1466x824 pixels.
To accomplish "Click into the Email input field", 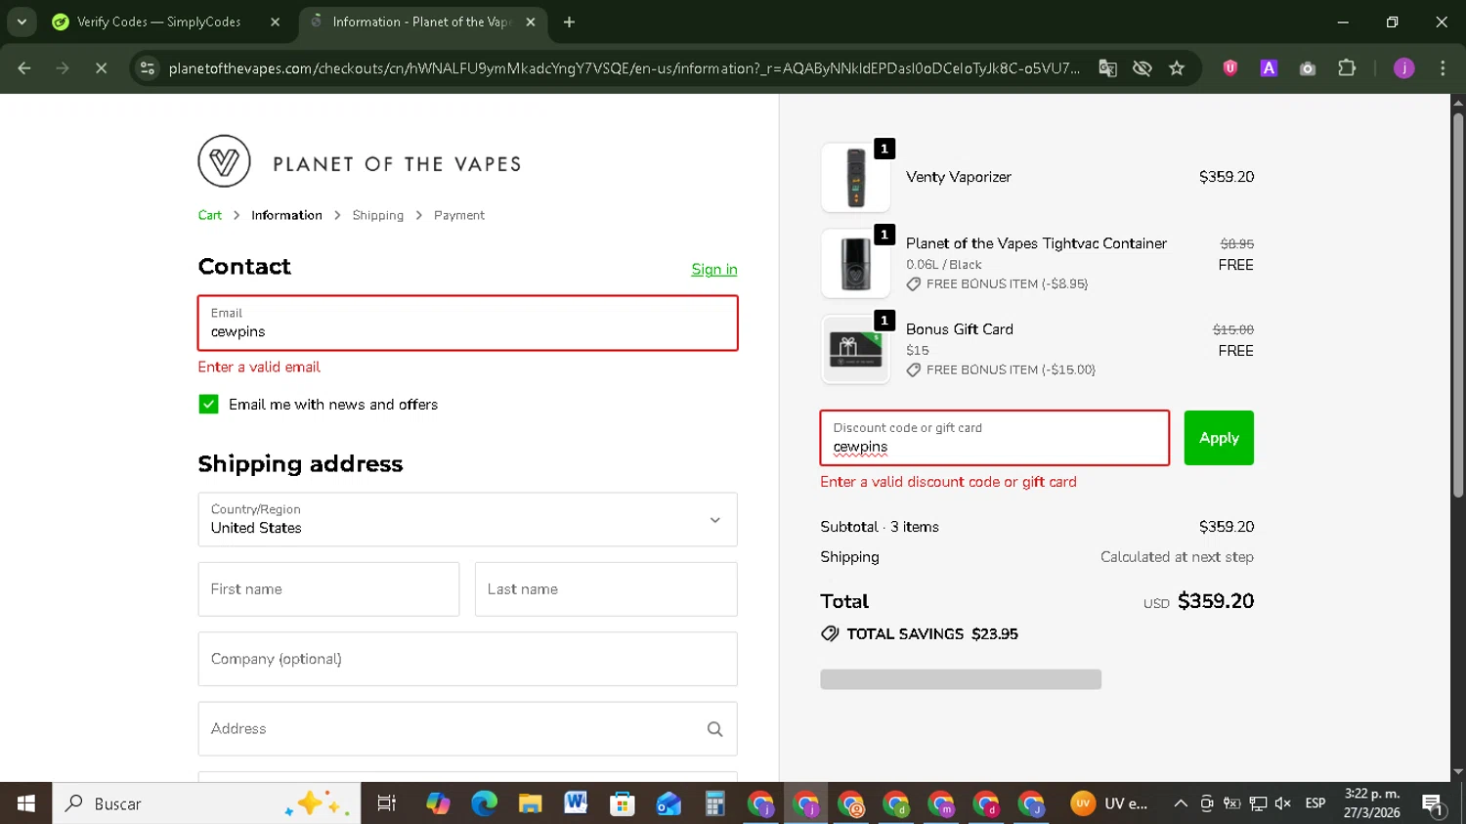I will (467, 324).
